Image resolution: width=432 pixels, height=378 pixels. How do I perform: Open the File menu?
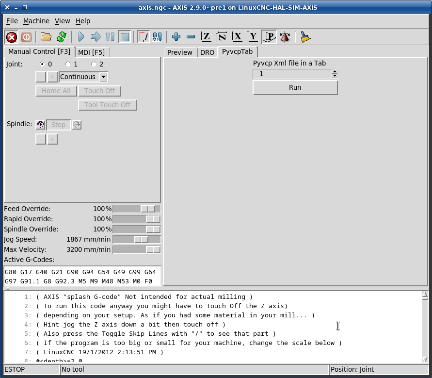[x=12, y=21]
